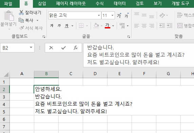Screen dimensions: 194x133
Task: Open font group dialog launcher
Action: pyautogui.click(x=129, y=37)
